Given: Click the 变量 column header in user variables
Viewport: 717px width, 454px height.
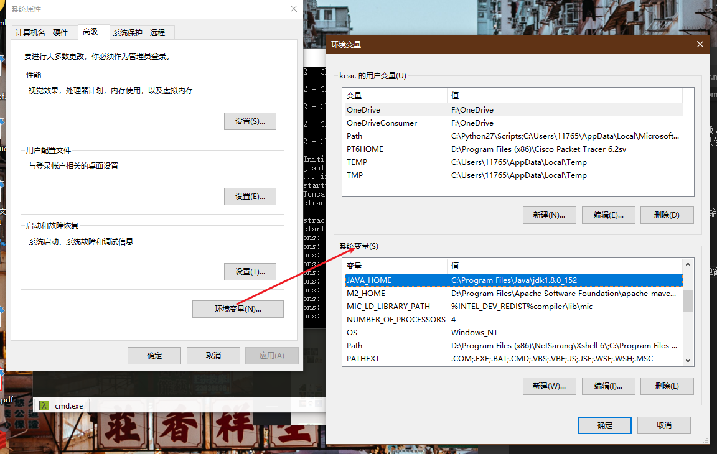Looking at the screenshot, I should coord(395,95).
